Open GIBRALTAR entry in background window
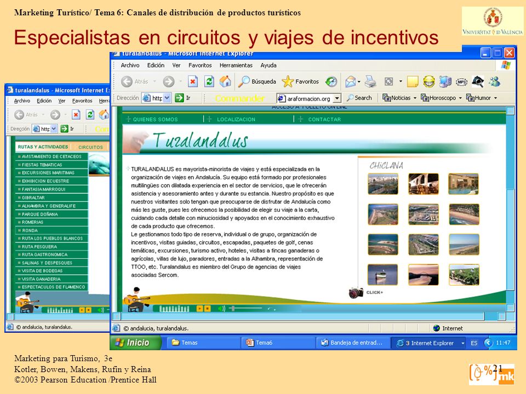 [52, 198]
